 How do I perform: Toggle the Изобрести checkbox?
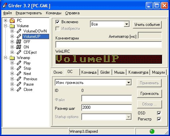click(57, 29)
